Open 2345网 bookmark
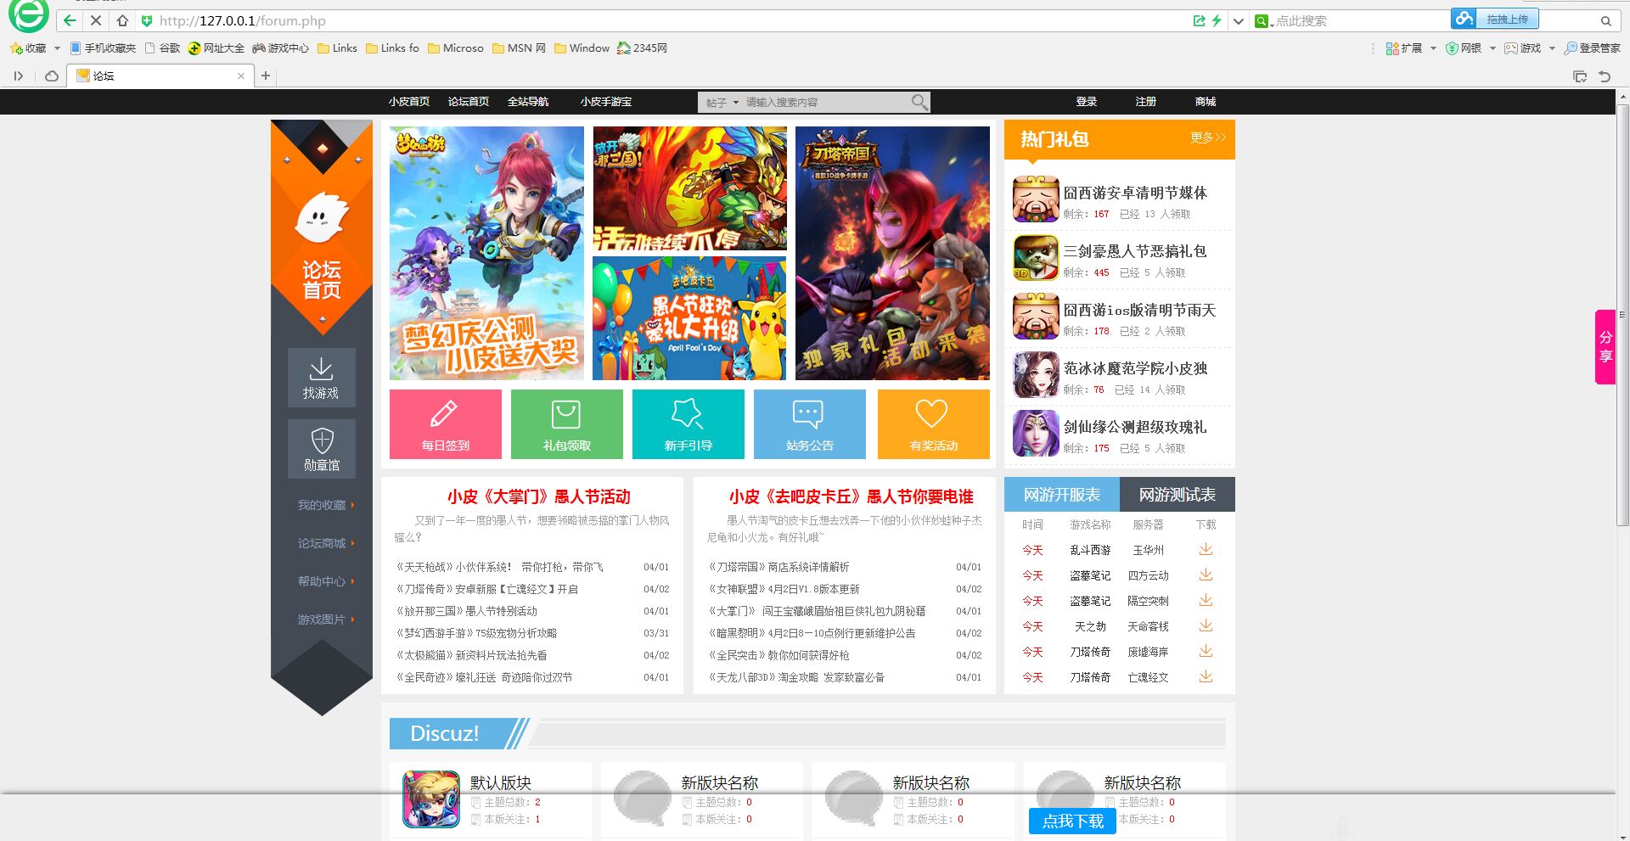This screenshot has width=1630, height=841. (x=642, y=48)
